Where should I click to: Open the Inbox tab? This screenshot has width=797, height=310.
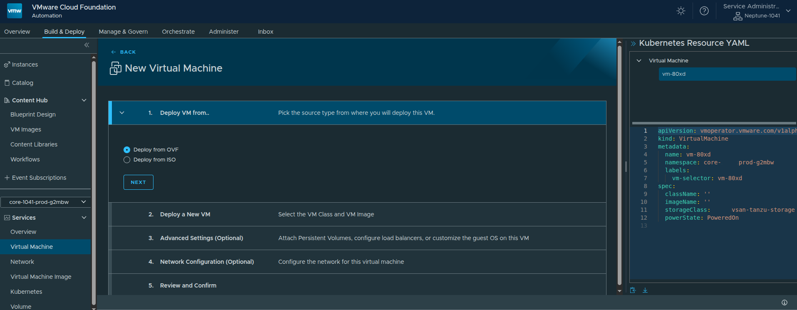[265, 32]
